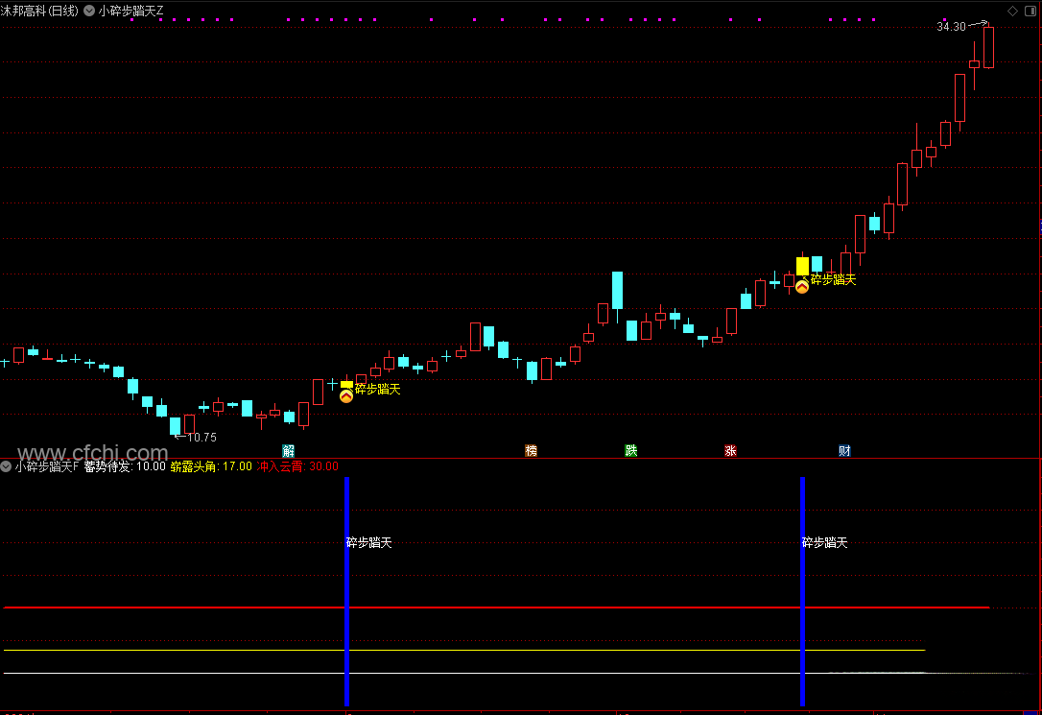
Task: Select the 小碎步踏天Z main indicator name
Action: [x=130, y=11]
